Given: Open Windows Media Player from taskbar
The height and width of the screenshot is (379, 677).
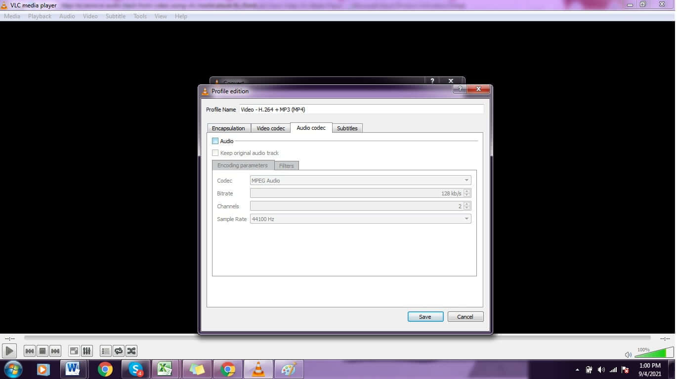Looking at the screenshot, I should point(42,369).
